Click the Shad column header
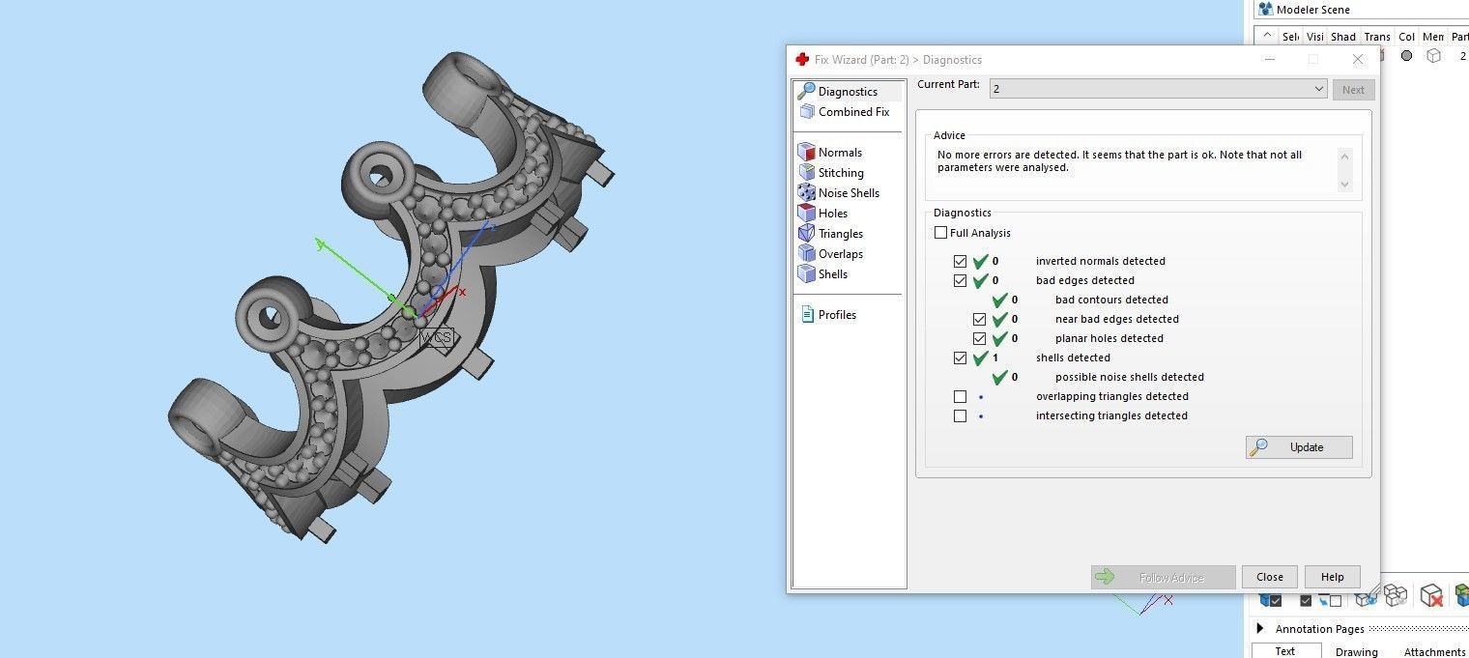 [1342, 37]
